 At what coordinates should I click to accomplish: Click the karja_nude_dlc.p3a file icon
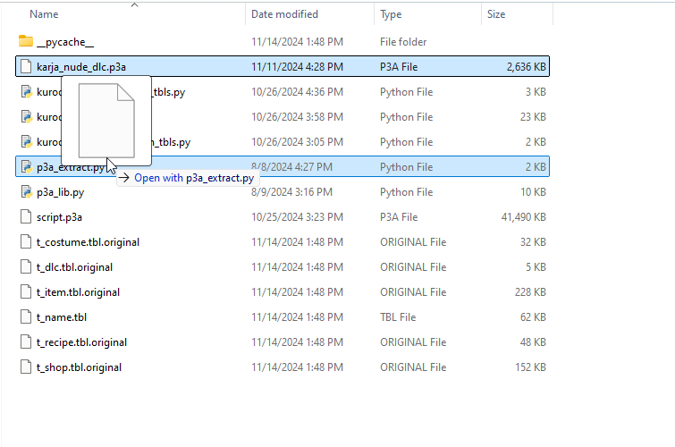[x=26, y=67]
